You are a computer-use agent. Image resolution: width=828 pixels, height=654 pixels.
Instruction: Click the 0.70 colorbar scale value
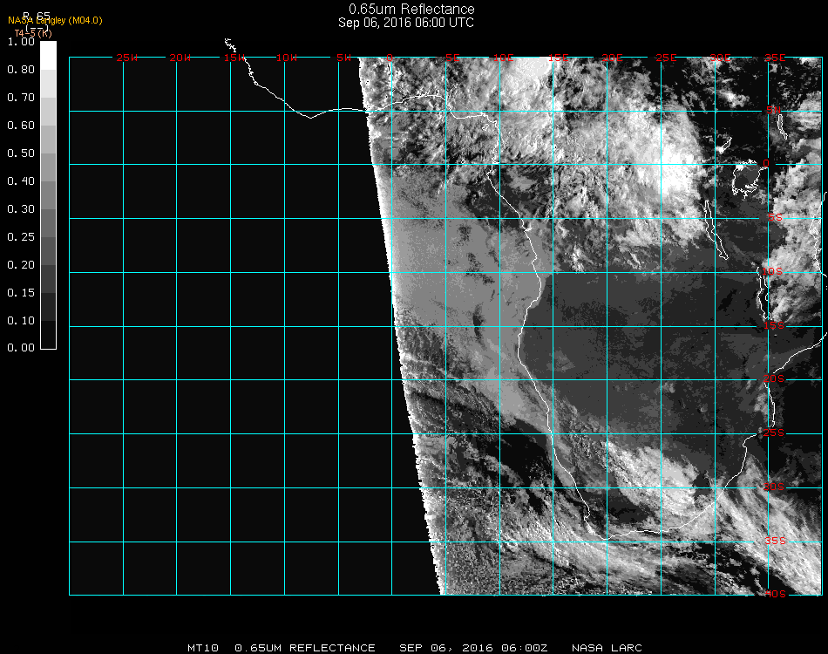21,98
